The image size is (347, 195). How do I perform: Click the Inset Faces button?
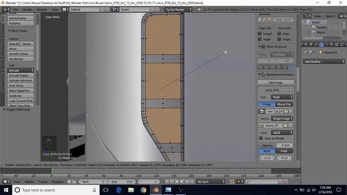21,86
